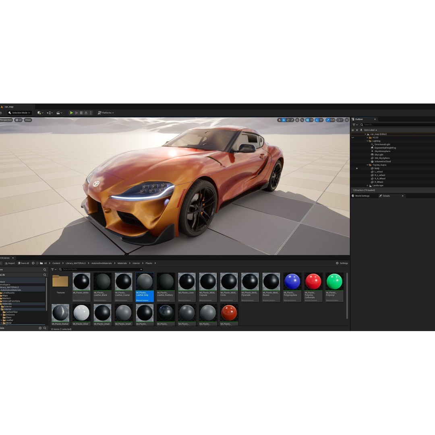Open Content Browser Settings
The image size is (435, 435).
click(x=342, y=263)
